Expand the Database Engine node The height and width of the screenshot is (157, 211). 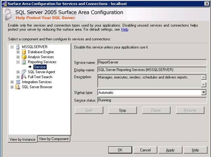[18, 52]
